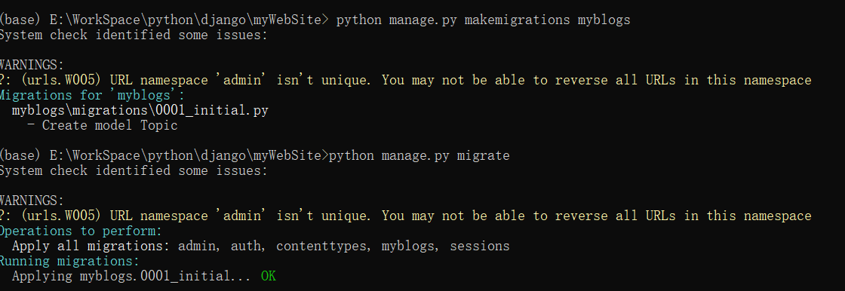Click the "Apply all migrations" line

pos(261,247)
